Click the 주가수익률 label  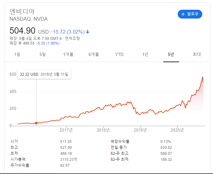pyautogui.click(x=20, y=165)
